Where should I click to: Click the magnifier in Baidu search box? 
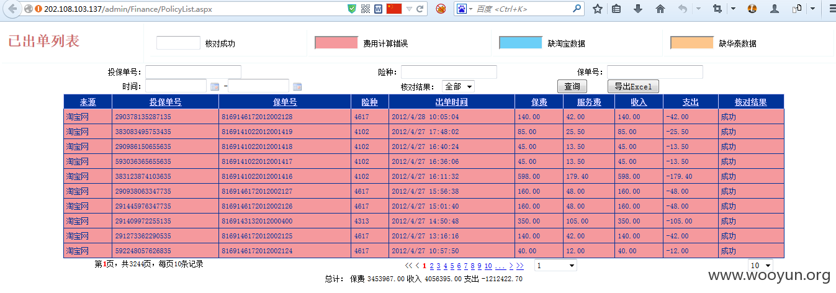click(x=577, y=9)
